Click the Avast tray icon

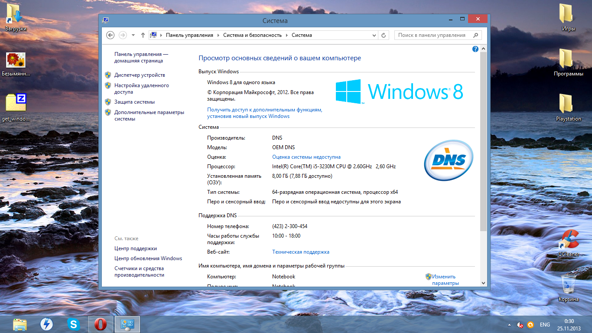pyautogui.click(x=530, y=325)
